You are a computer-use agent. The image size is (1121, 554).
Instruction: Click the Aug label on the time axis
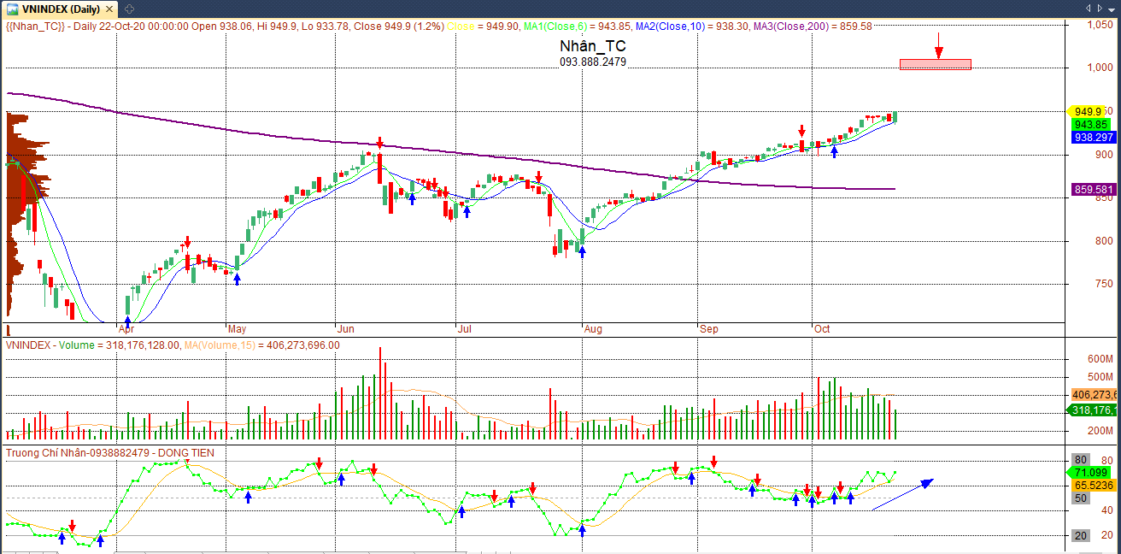coord(592,329)
